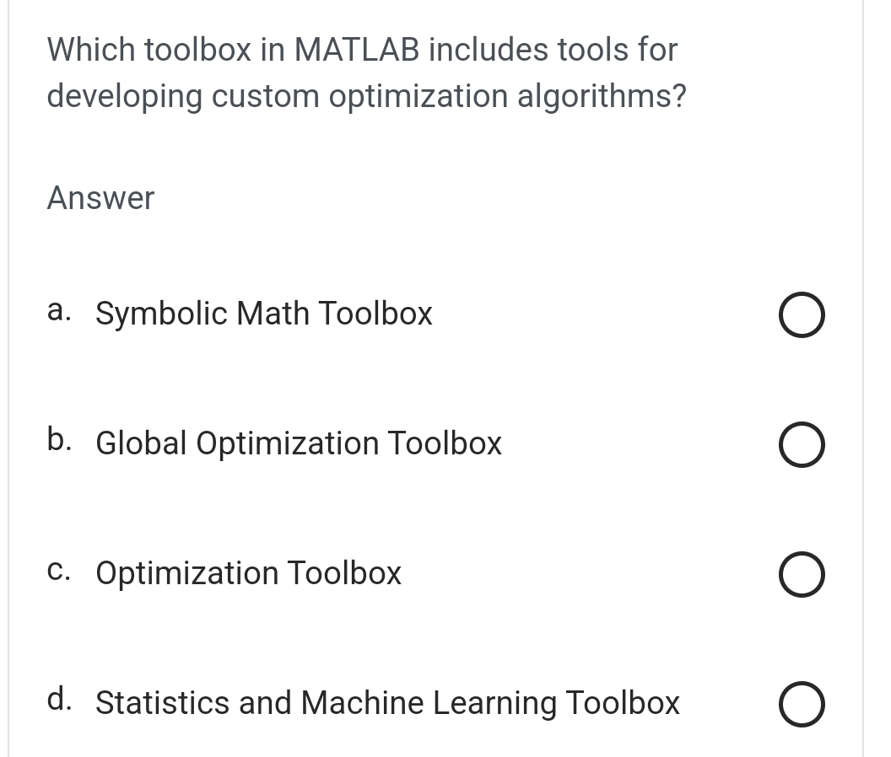Click the Answer heading
Viewport: 891px width, 757px height.
coord(100,198)
